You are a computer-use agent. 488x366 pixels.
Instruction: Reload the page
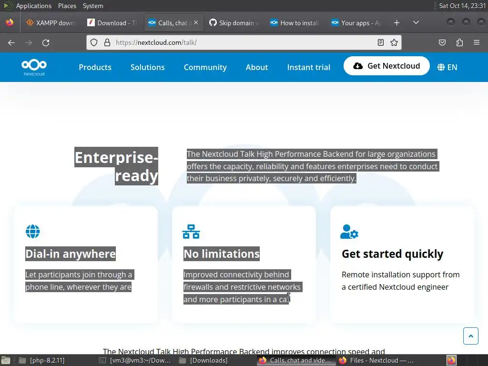point(46,42)
